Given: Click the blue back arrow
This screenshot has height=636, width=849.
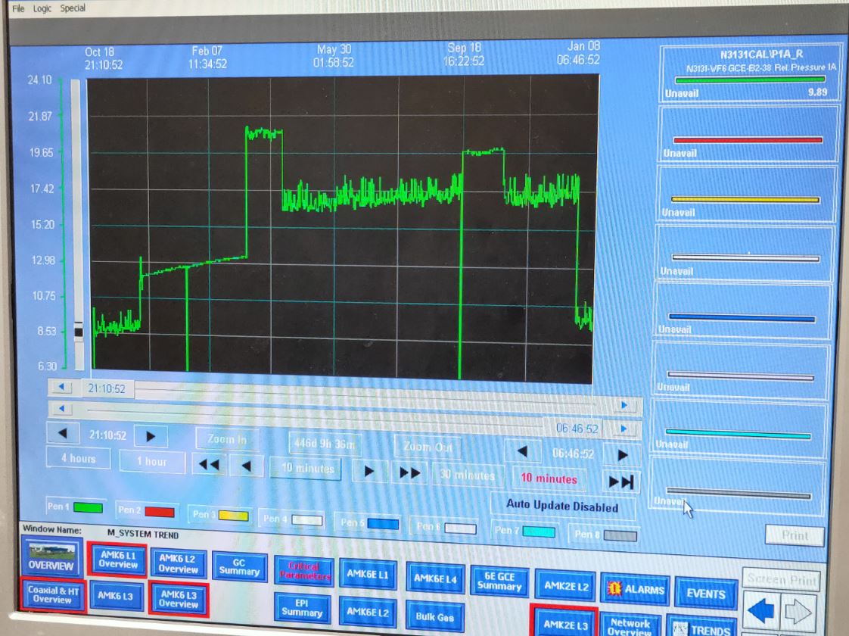Looking at the screenshot, I should click(760, 612).
